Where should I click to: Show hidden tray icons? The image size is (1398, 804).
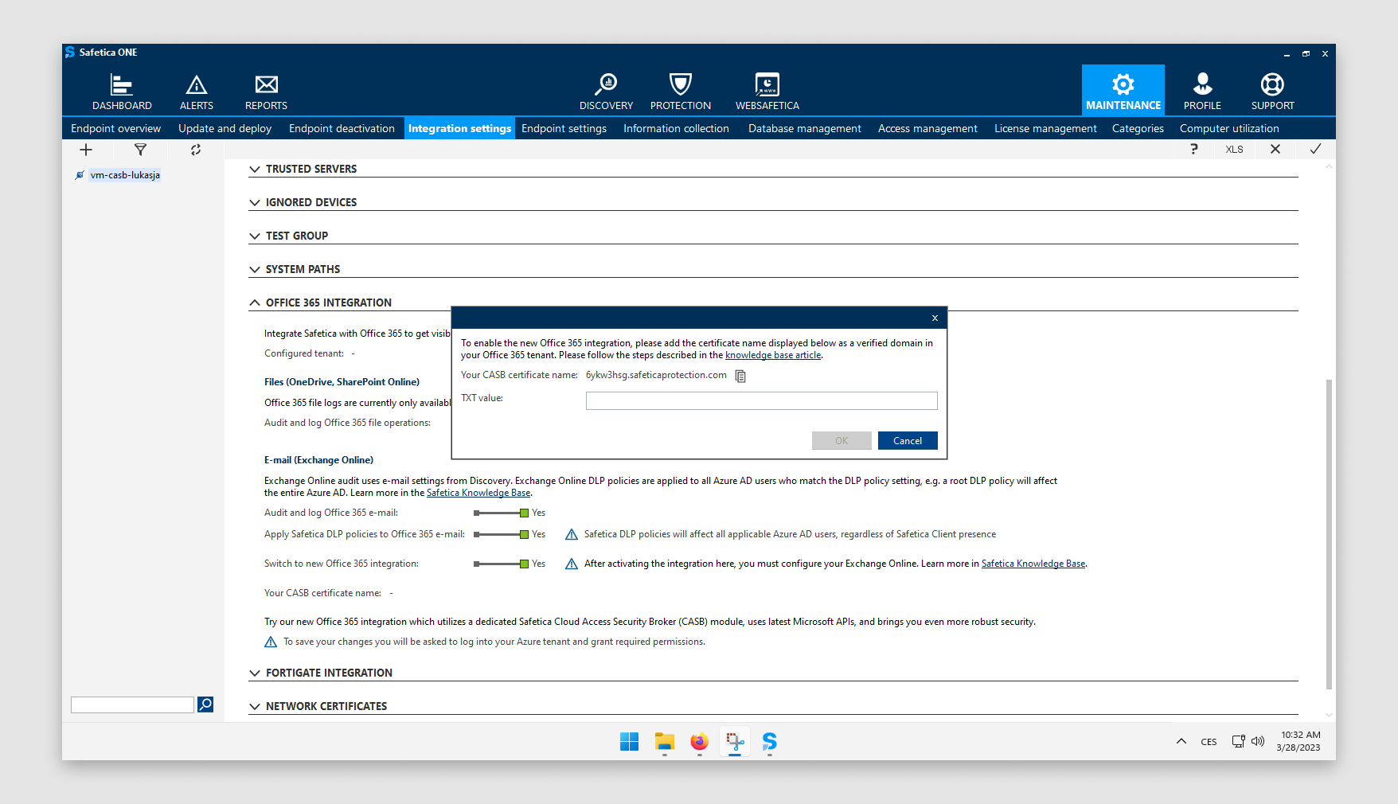pos(1181,741)
